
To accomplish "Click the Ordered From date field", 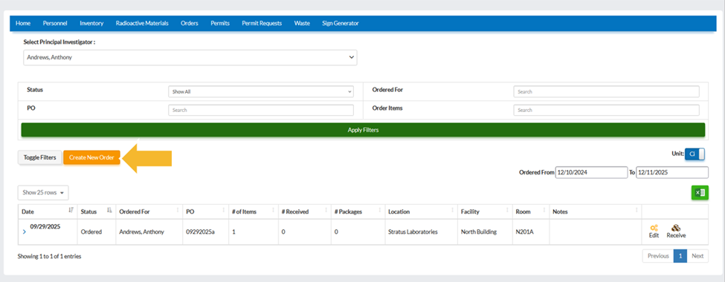I will 591,172.
